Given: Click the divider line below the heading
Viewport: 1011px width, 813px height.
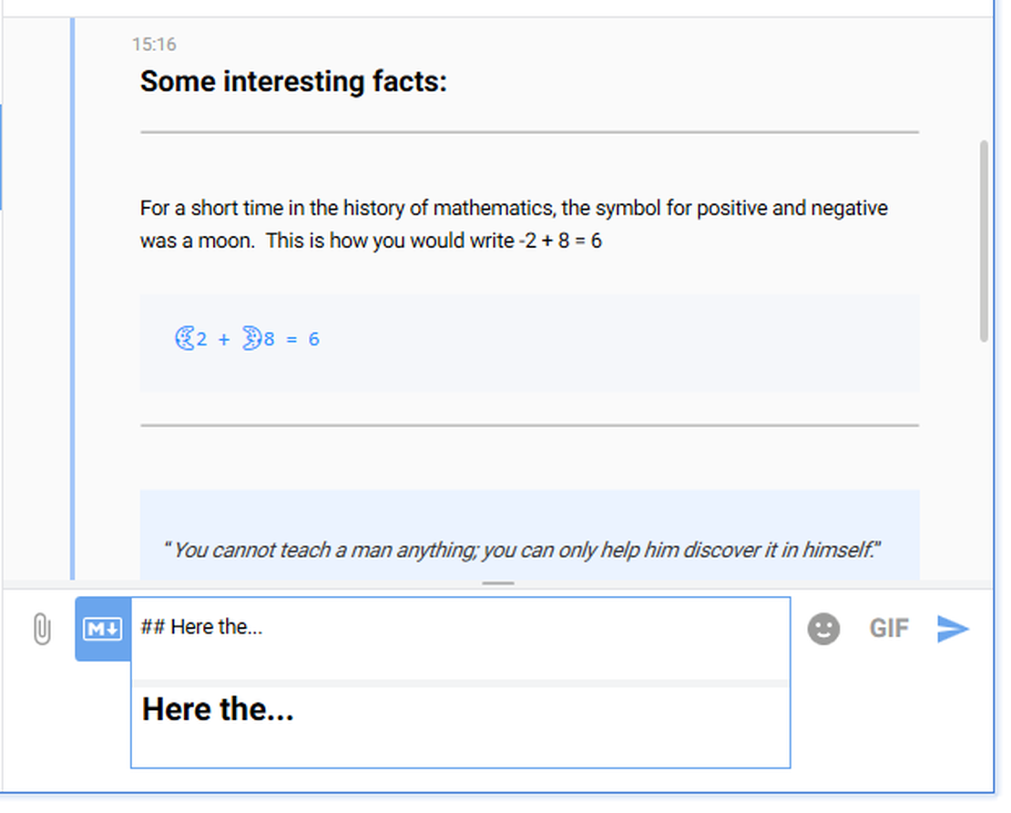Looking at the screenshot, I should 528,132.
